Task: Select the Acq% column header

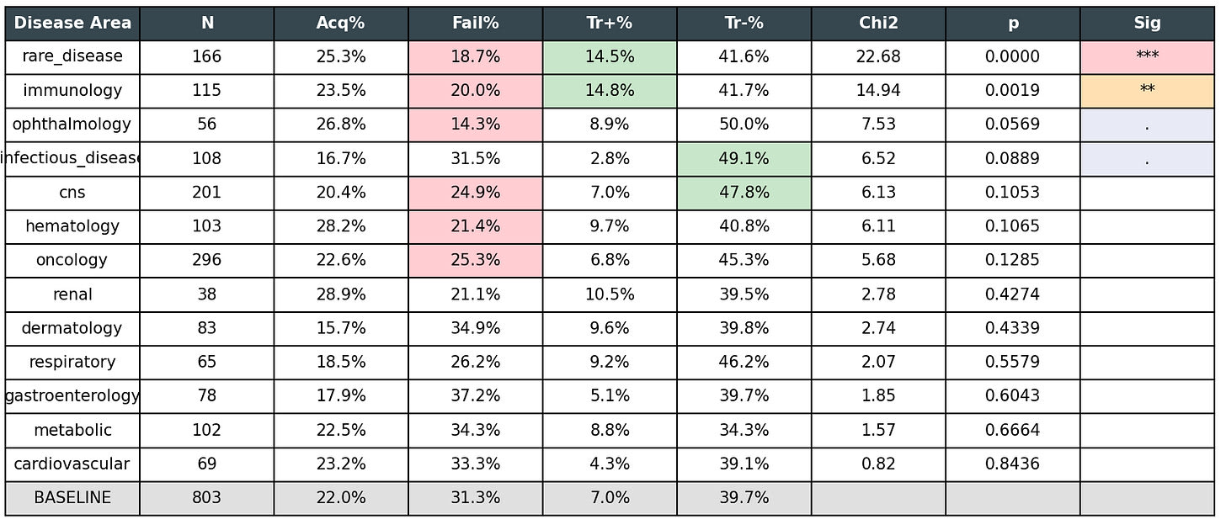Action: 341,24
